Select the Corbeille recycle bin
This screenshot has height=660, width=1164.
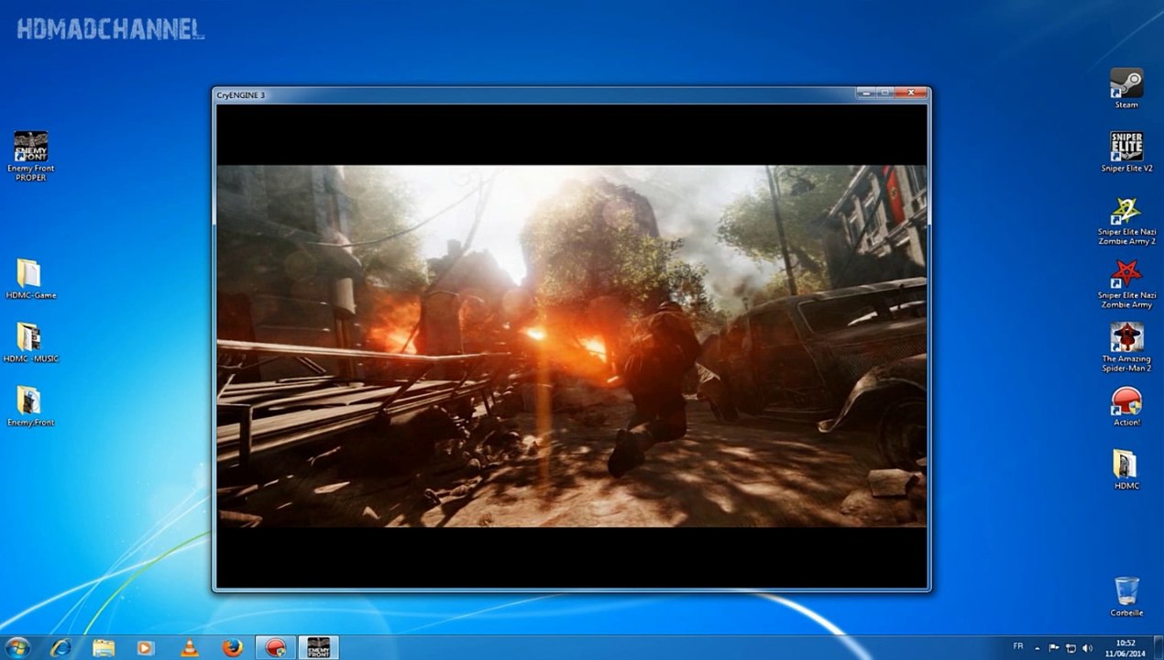pos(1126,596)
